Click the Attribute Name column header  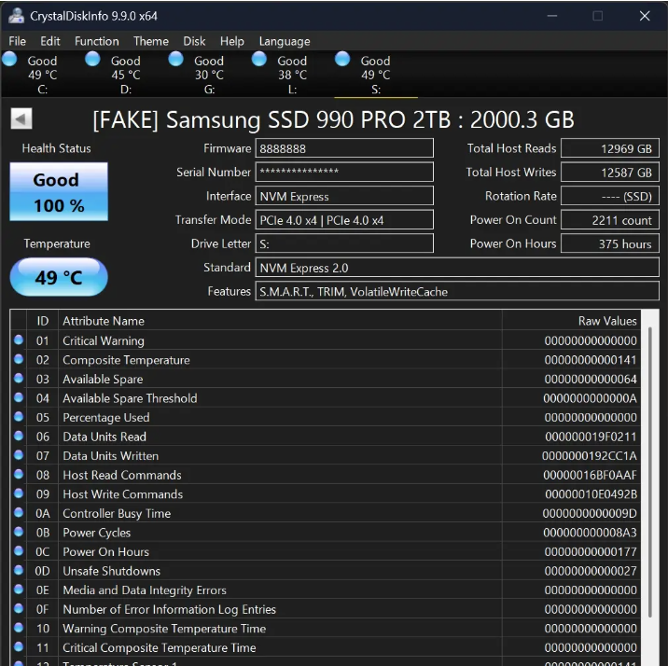point(280,321)
